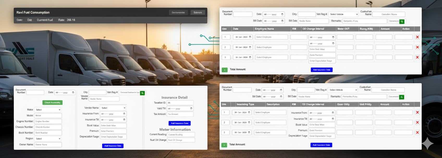Click the green search icon beside Dacomeer field

(402, 97)
